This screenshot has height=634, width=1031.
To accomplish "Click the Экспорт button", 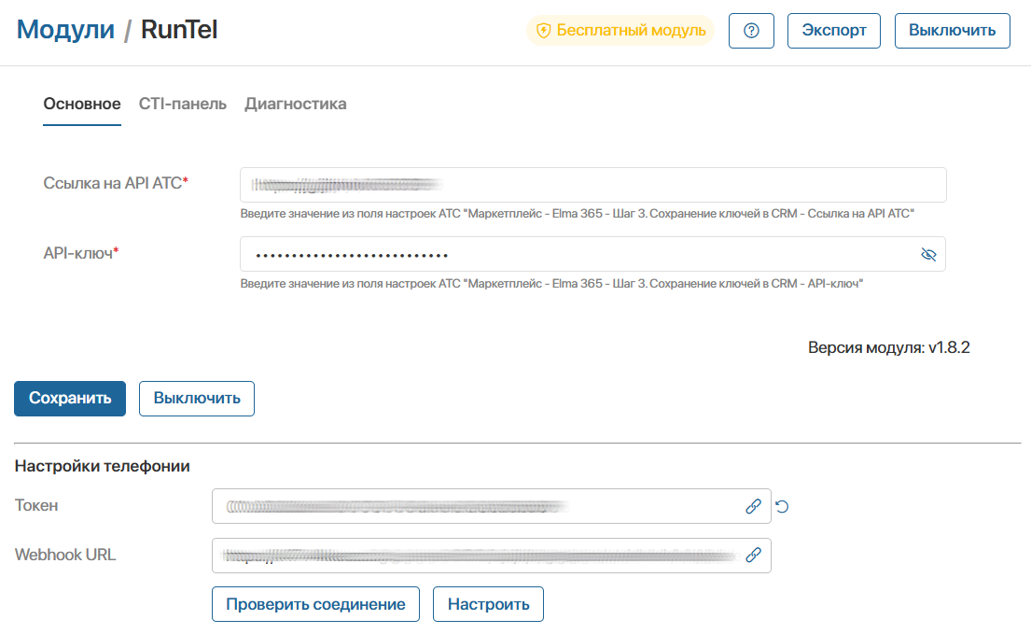I will pos(834,31).
